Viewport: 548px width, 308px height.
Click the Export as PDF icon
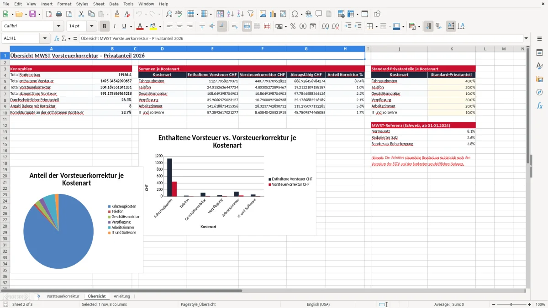[48, 14]
